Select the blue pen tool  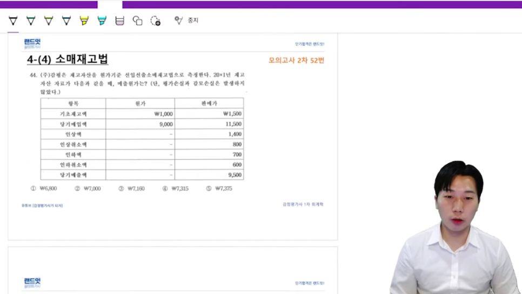pyautogui.click(x=66, y=21)
